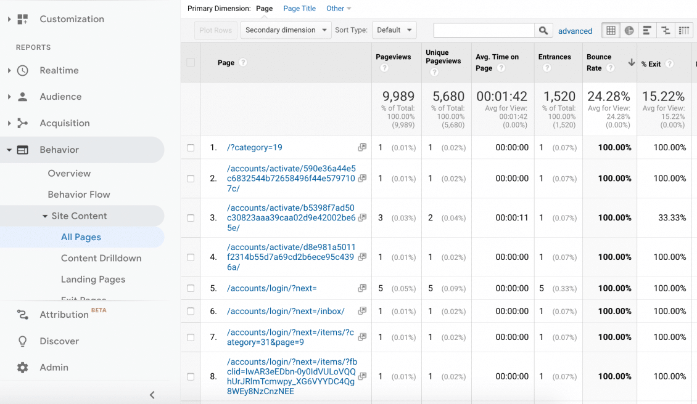Check the box for row 5 /accounts/login/?next=
This screenshot has height=404, width=697.
191,289
